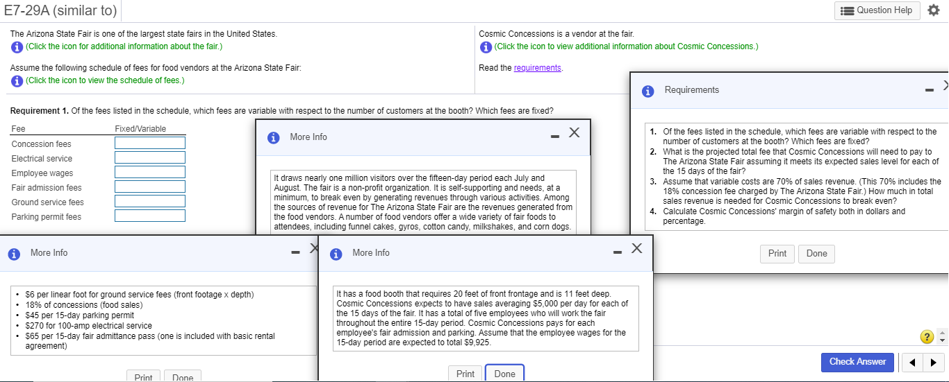Open the requirements link
This screenshot has height=382, width=949.
click(537, 67)
